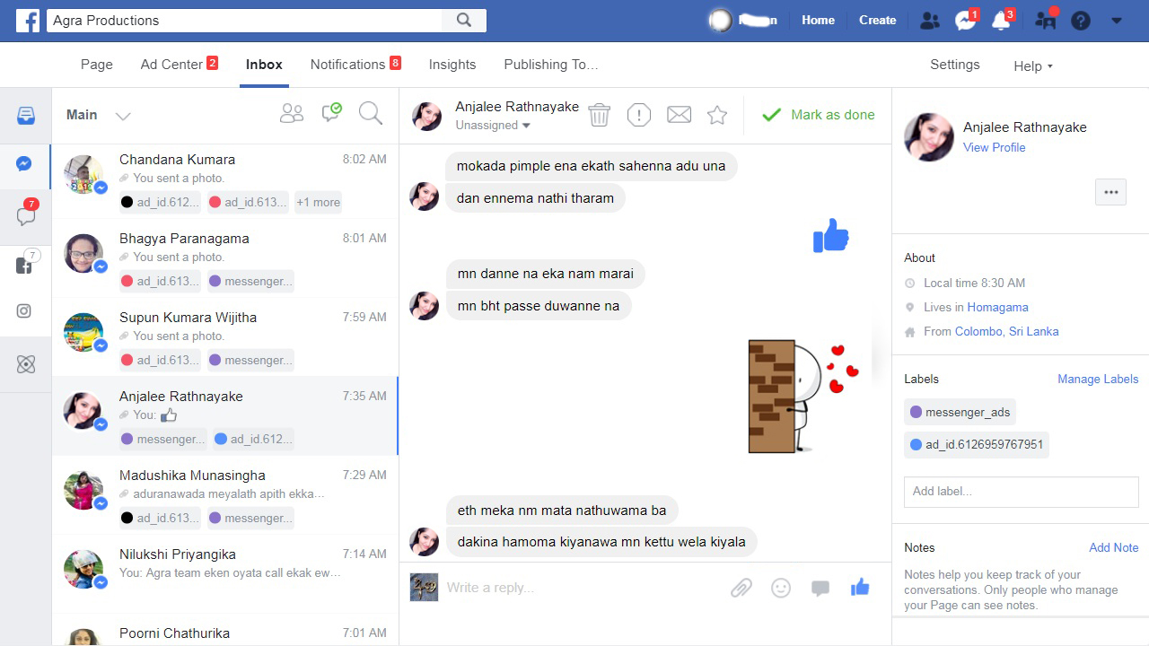Open page Settings

tap(955, 65)
